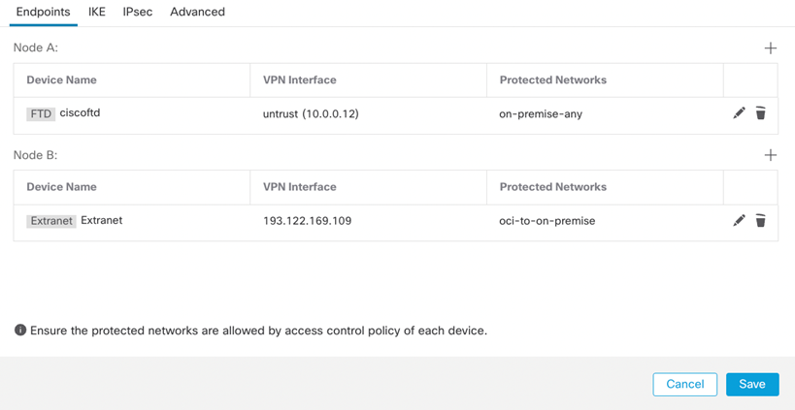Open the IPsec tab
The width and height of the screenshot is (795, 410).
click(138, 13)
